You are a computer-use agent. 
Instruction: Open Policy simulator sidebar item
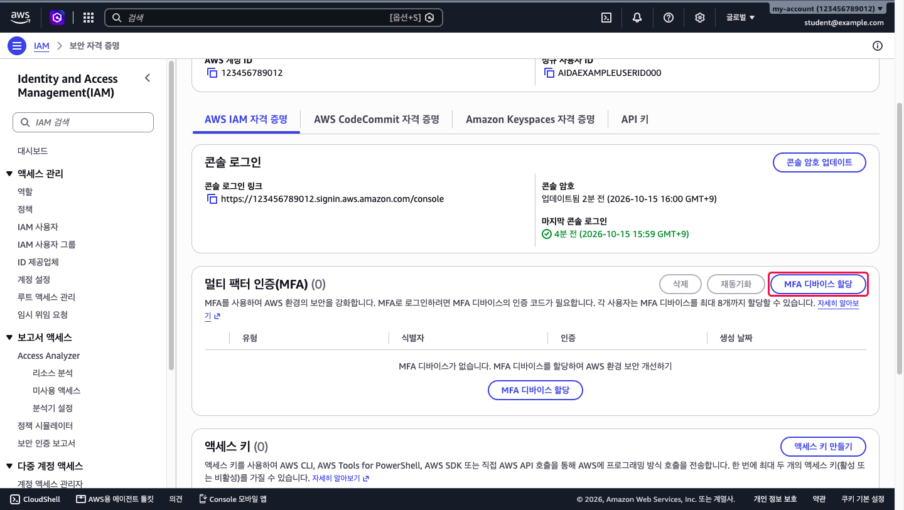(45, 425)
